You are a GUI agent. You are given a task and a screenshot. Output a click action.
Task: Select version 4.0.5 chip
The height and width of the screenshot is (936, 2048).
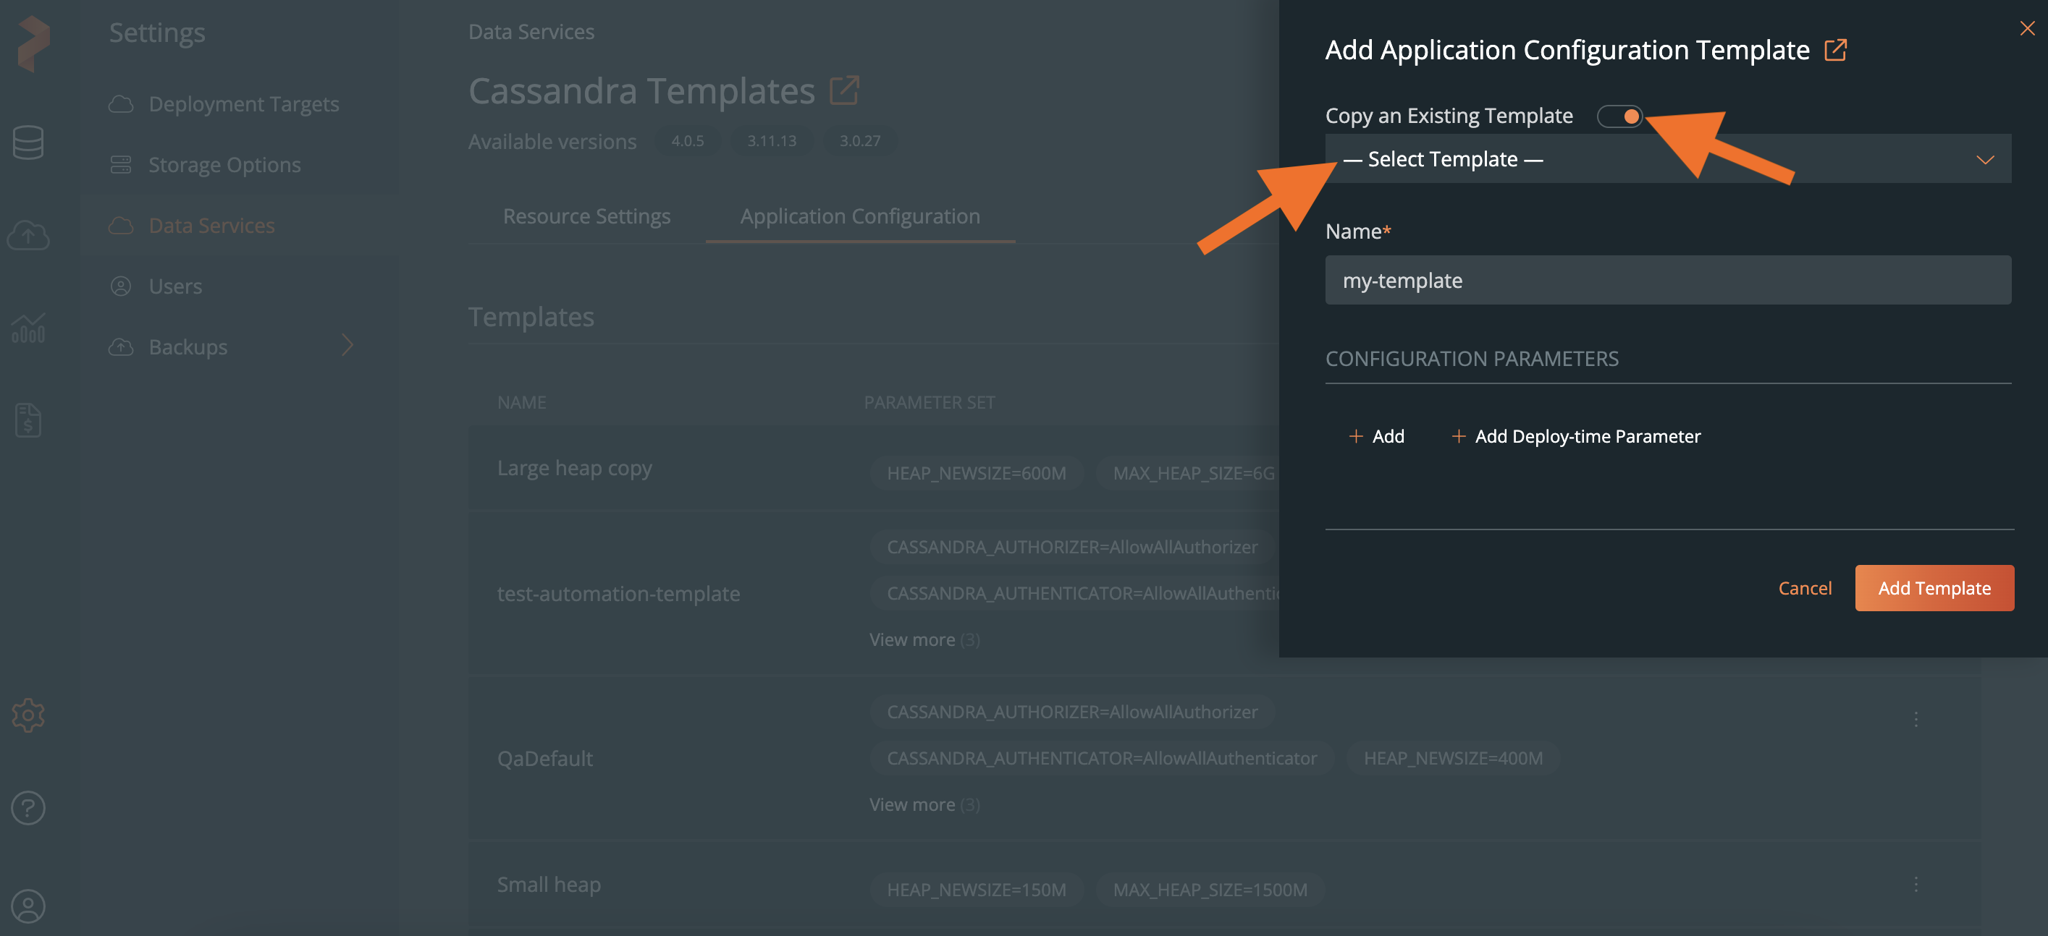pyautogui.click(x=688, y=140)
